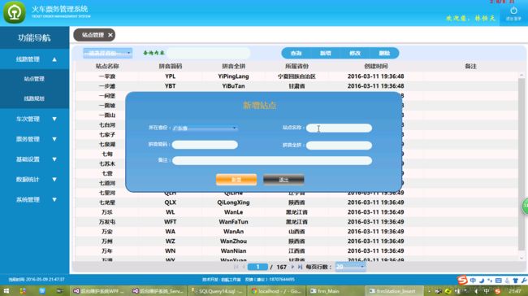Click the Sogou shirt skin icon

click(515, 281)
